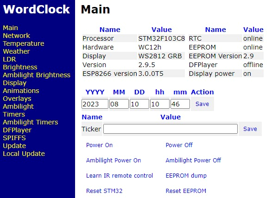Click the Display power on value
The height and width of the screenshot is (198, 278).
(247, 74)
